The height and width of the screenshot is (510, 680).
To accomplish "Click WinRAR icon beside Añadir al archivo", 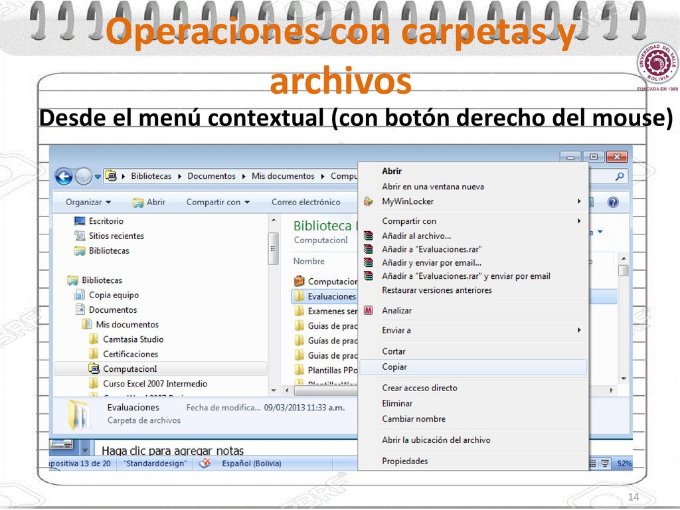I will 368,236.
